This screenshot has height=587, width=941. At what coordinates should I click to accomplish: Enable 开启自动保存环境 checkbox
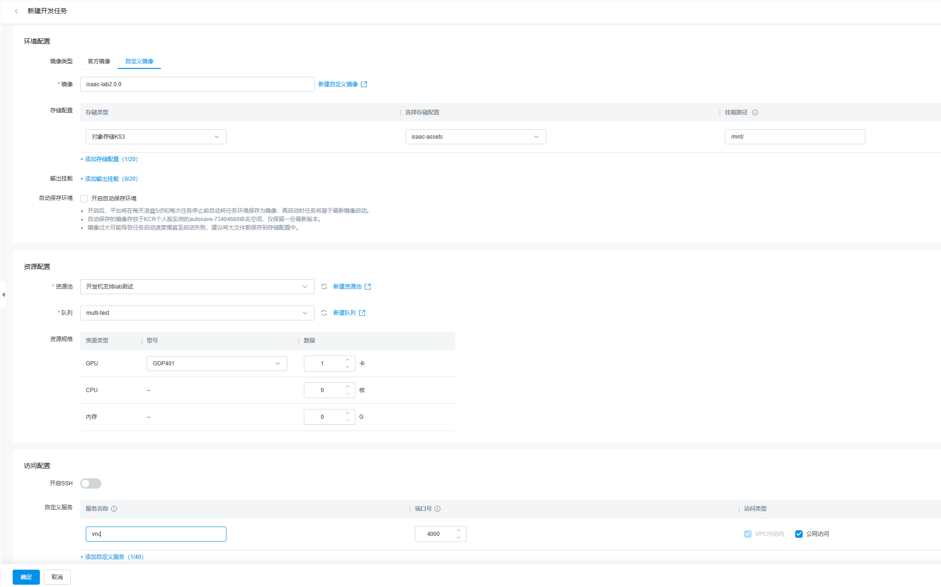click(x=84, y=199)
